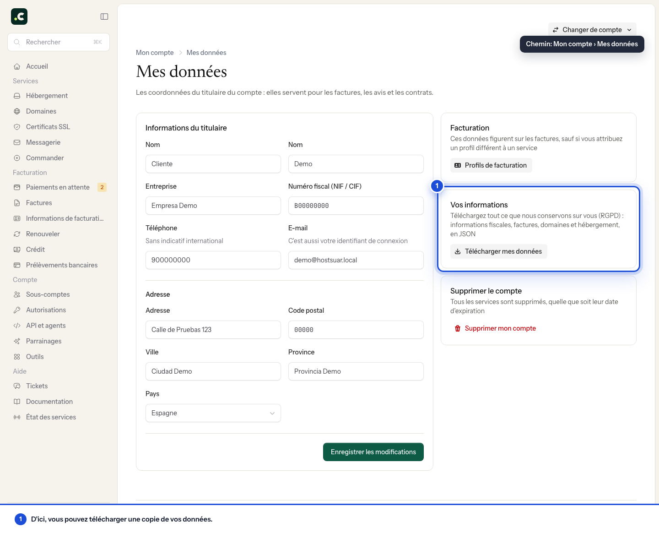
Task: Select Factures in the sidebar
Action: (x=59, y=203)
